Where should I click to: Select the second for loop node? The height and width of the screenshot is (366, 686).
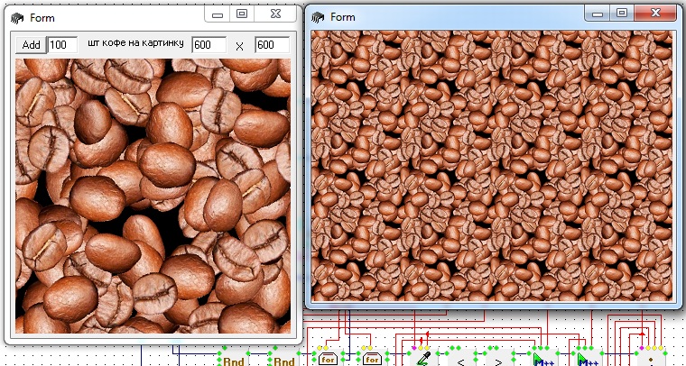pos(372,358)
